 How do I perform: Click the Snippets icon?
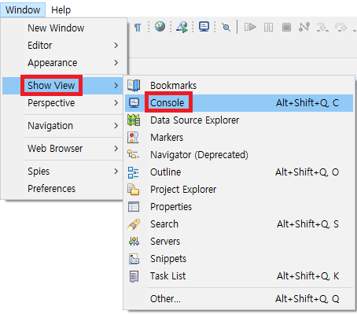pyautogui.click(x=134, y=259)
